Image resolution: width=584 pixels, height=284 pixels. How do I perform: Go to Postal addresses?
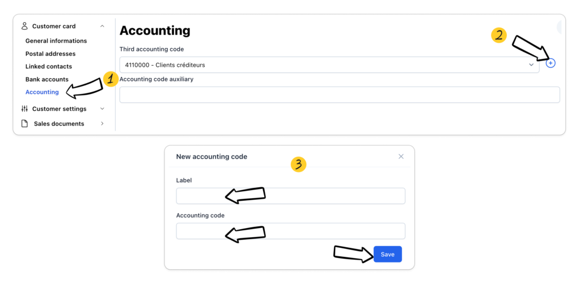pos(50,54)
